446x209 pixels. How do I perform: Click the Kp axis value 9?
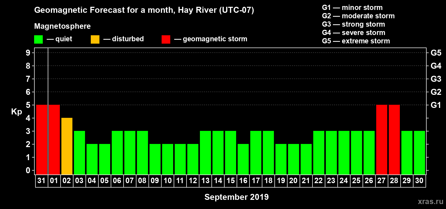coord(28,53)
